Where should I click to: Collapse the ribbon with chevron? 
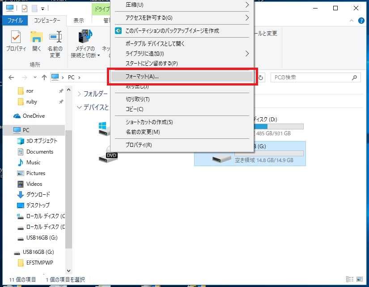click(x=352, y=21)
